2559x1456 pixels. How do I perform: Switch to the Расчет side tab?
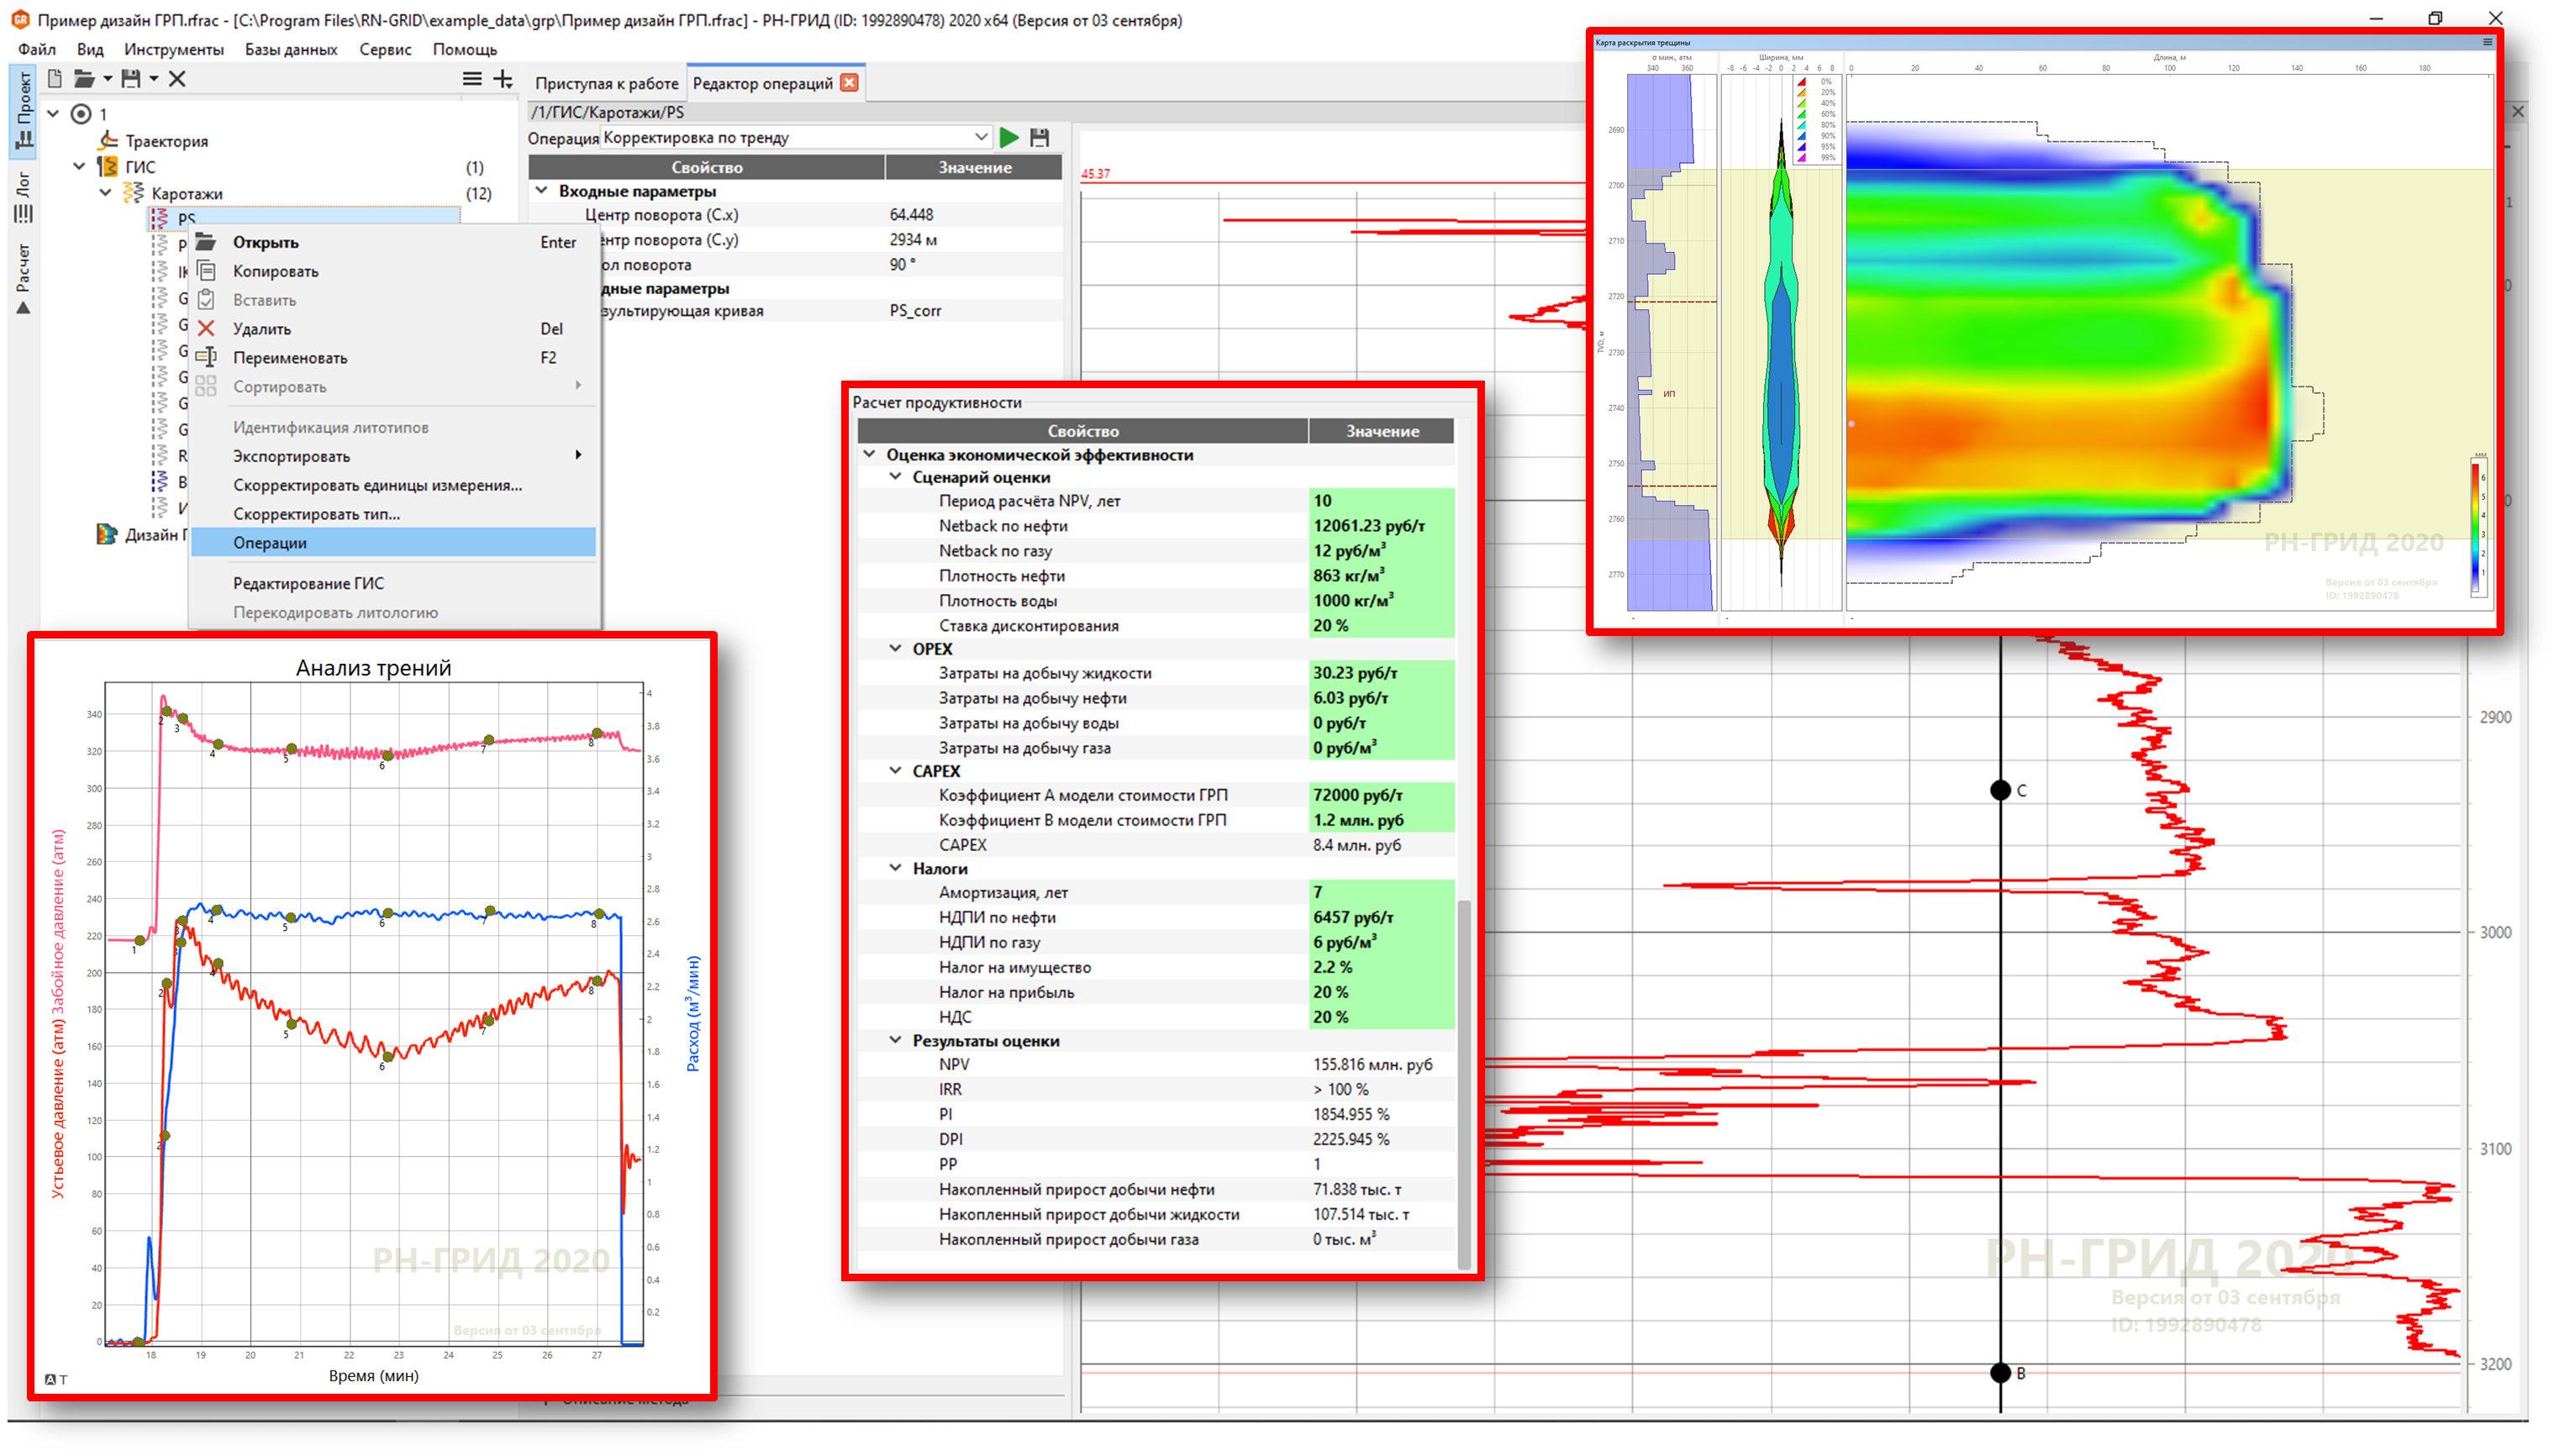23,278
